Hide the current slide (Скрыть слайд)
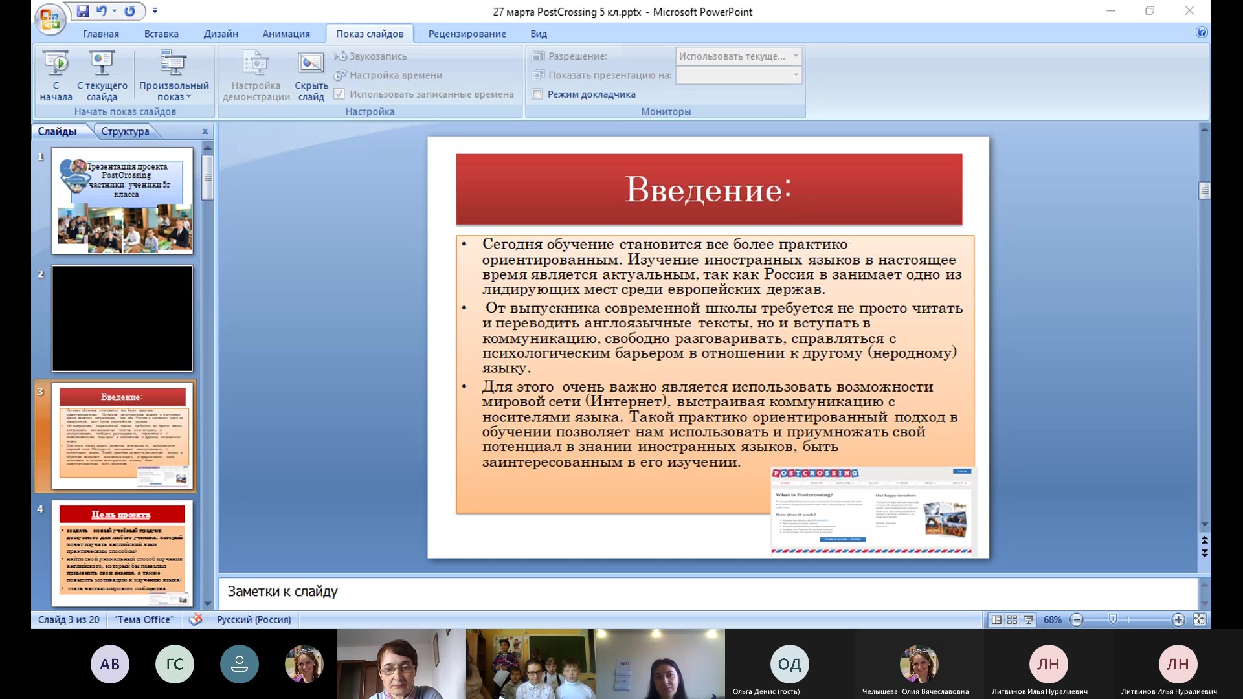 (310, 76)
